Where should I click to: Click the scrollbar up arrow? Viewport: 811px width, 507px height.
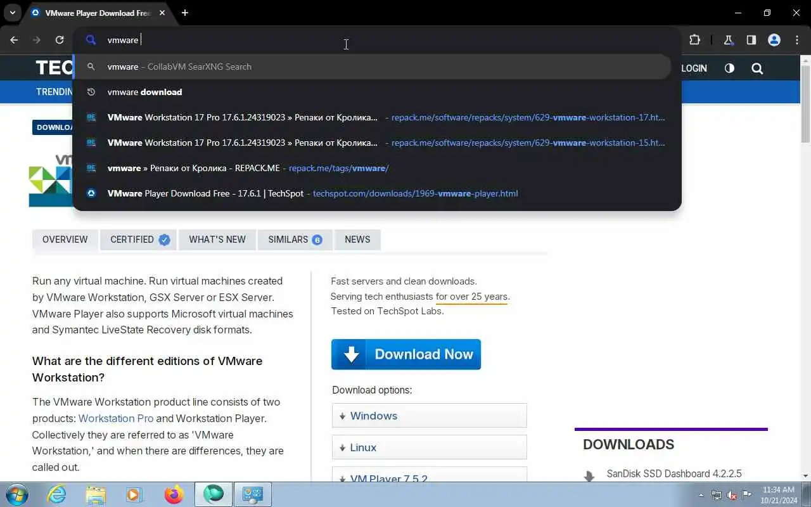click(805, 60)
